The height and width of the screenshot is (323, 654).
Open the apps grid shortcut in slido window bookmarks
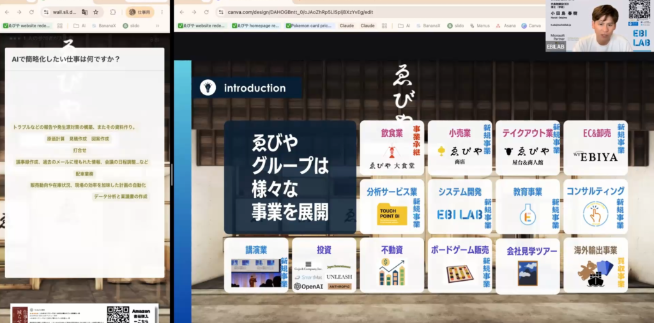click(60, 26)
